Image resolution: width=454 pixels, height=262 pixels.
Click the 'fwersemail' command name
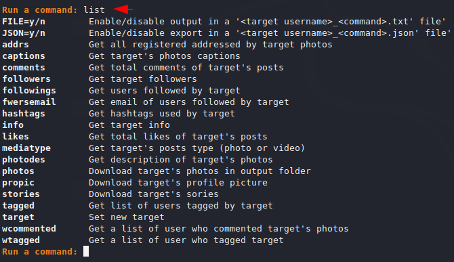29,102
